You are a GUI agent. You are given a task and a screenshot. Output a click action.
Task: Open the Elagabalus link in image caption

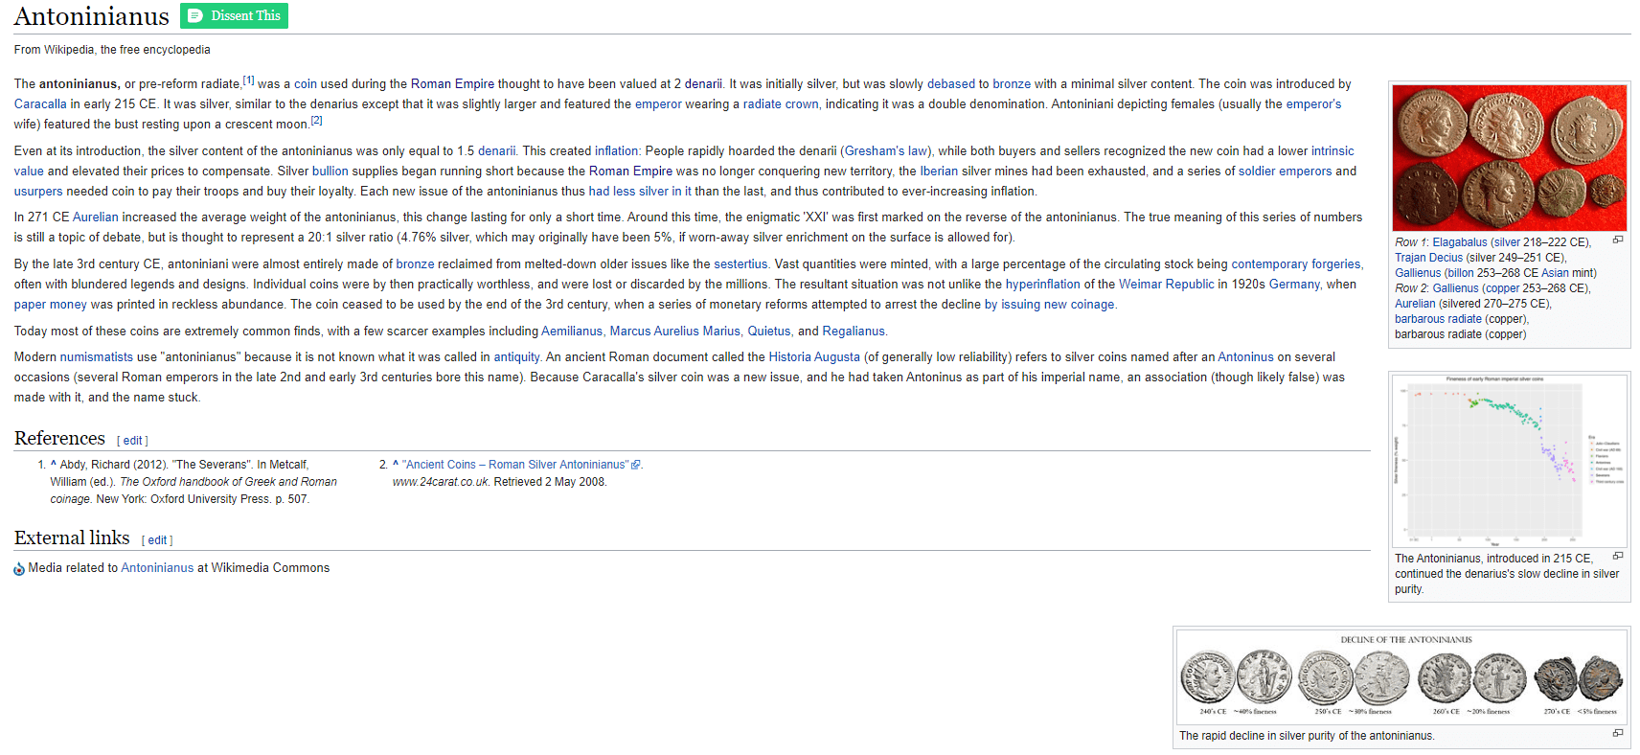point(1459,242)
